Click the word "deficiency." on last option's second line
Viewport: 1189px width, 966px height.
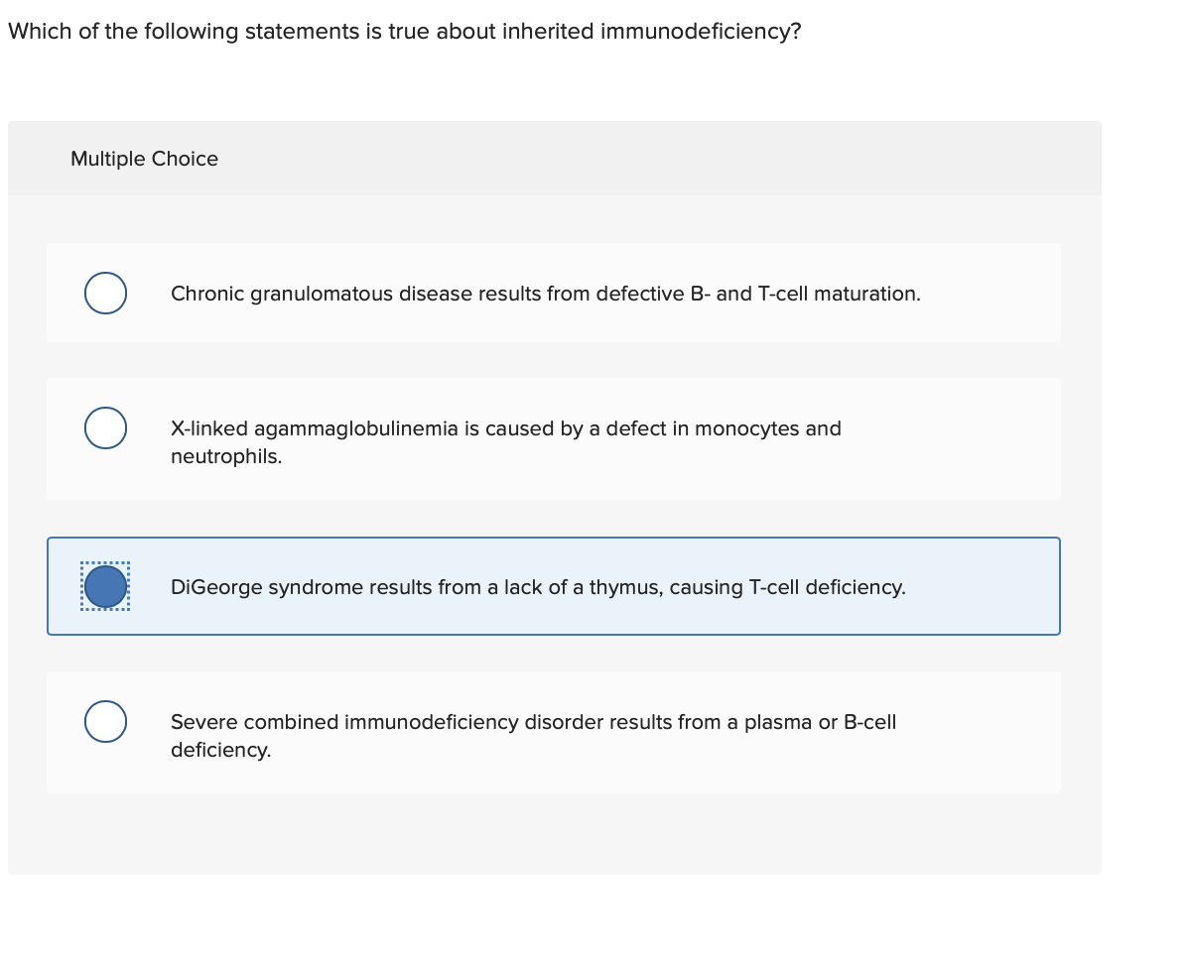[220, 751]
